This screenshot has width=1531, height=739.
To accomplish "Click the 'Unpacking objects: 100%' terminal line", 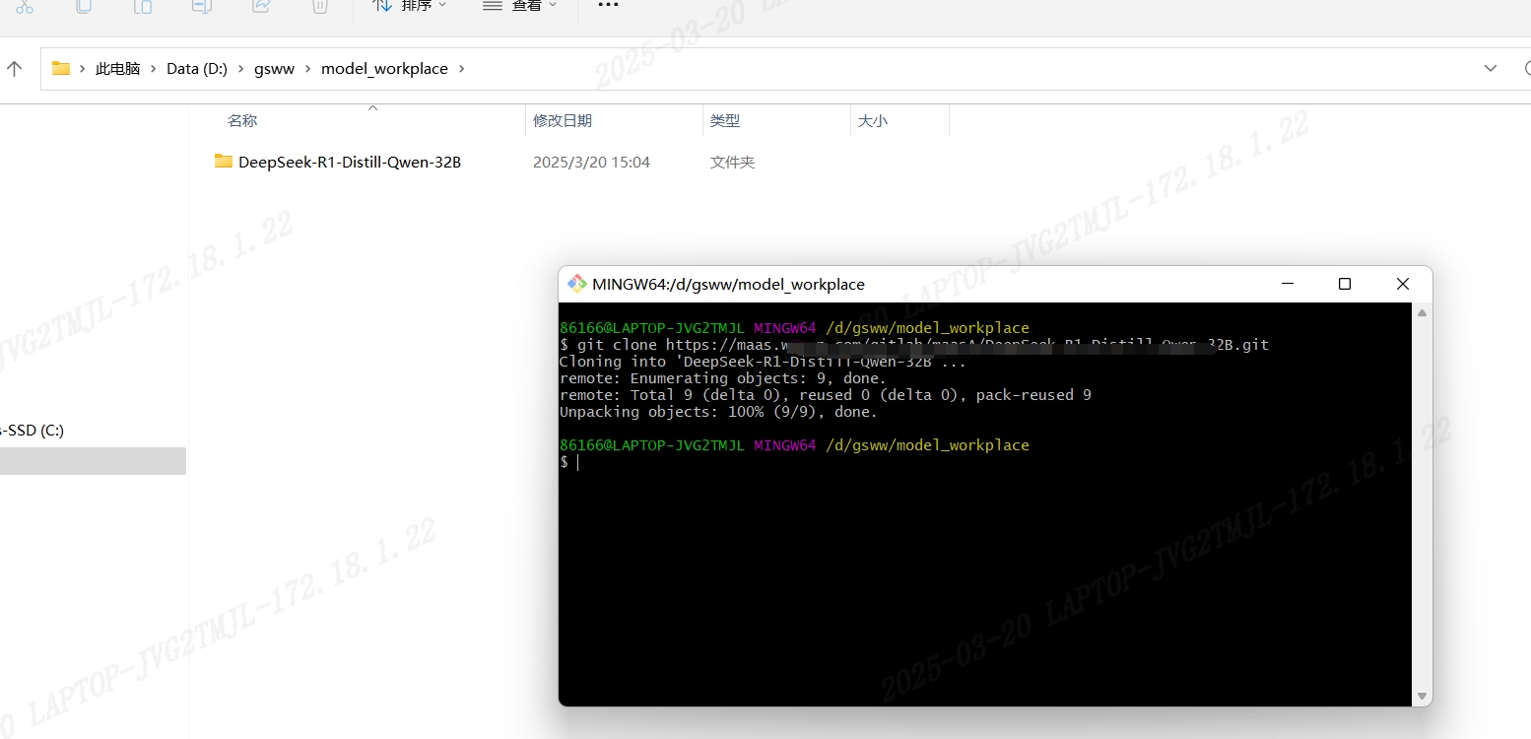I will (x=718, y=412).
